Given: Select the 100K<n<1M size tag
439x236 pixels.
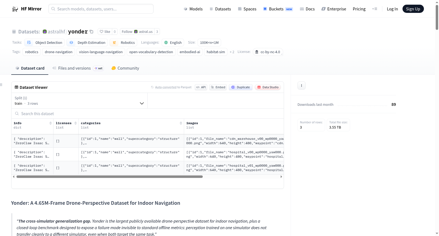Looking at the screenshot, I should (x=209, y=42).
